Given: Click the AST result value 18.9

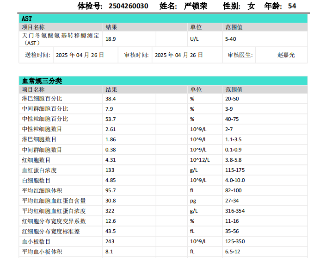Looking at the screenshot, I should (111, 39).
